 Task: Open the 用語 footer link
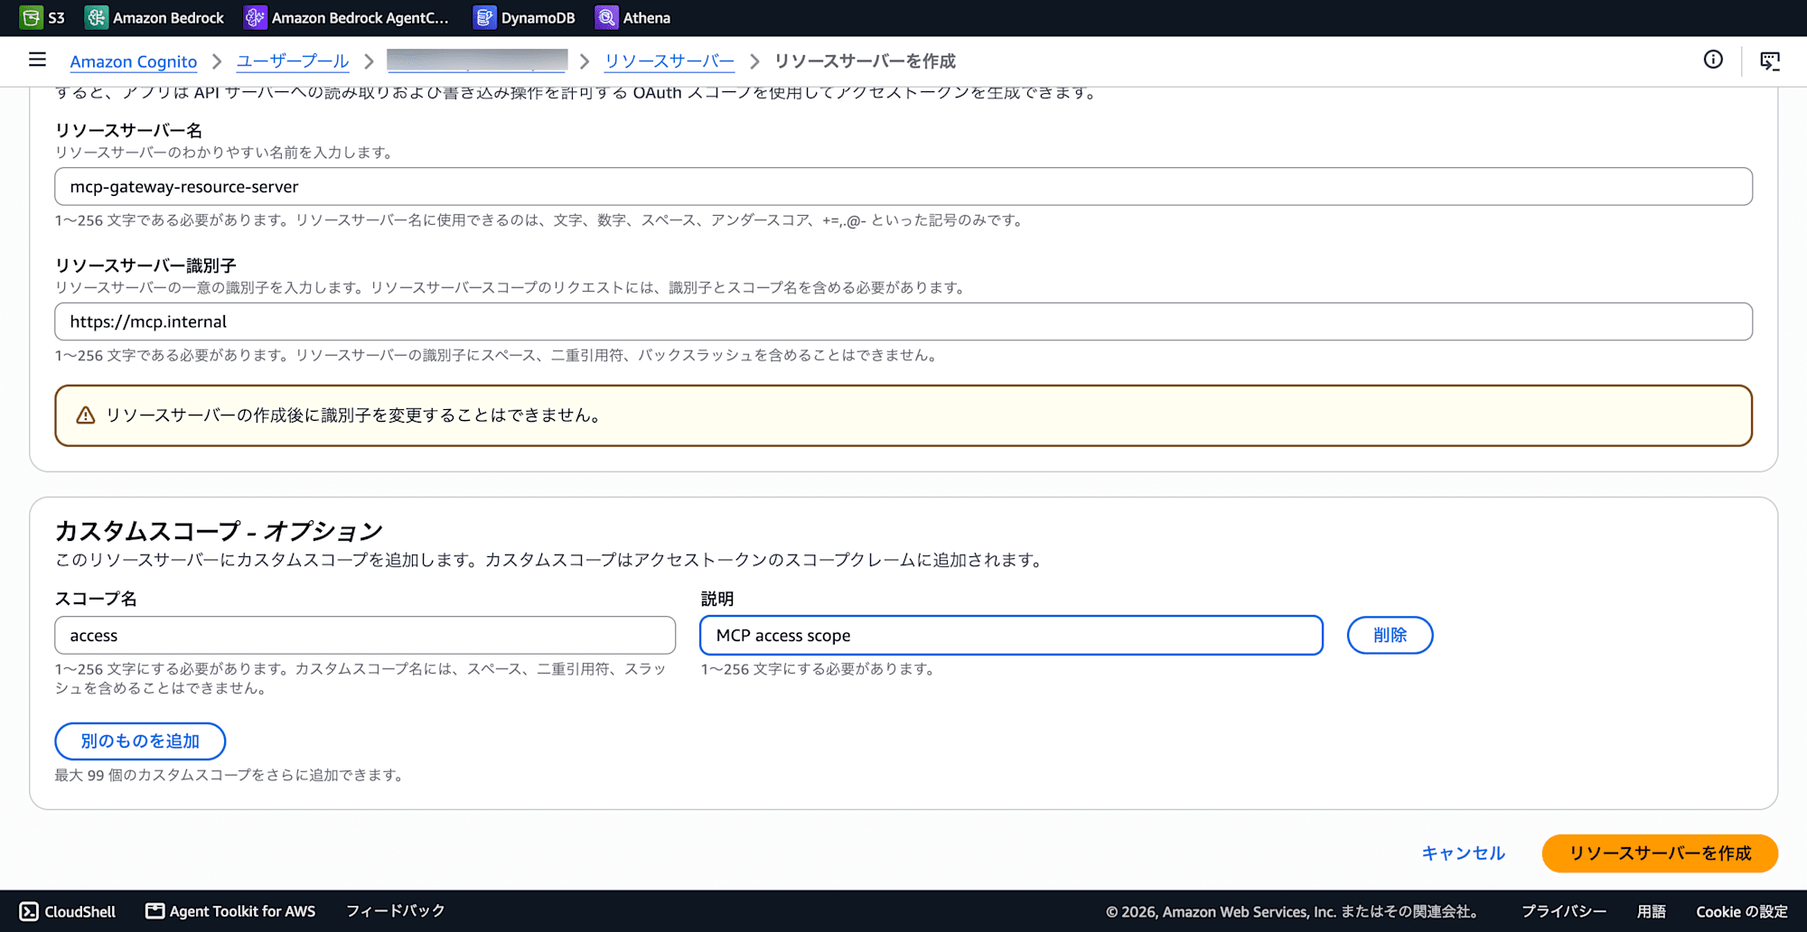pos(1652,911)
